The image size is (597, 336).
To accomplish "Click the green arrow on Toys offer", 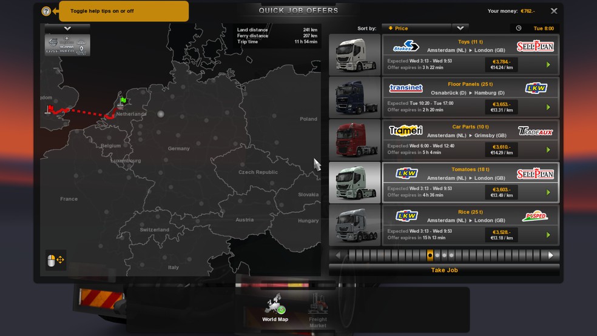I will [x=548, y=65].
